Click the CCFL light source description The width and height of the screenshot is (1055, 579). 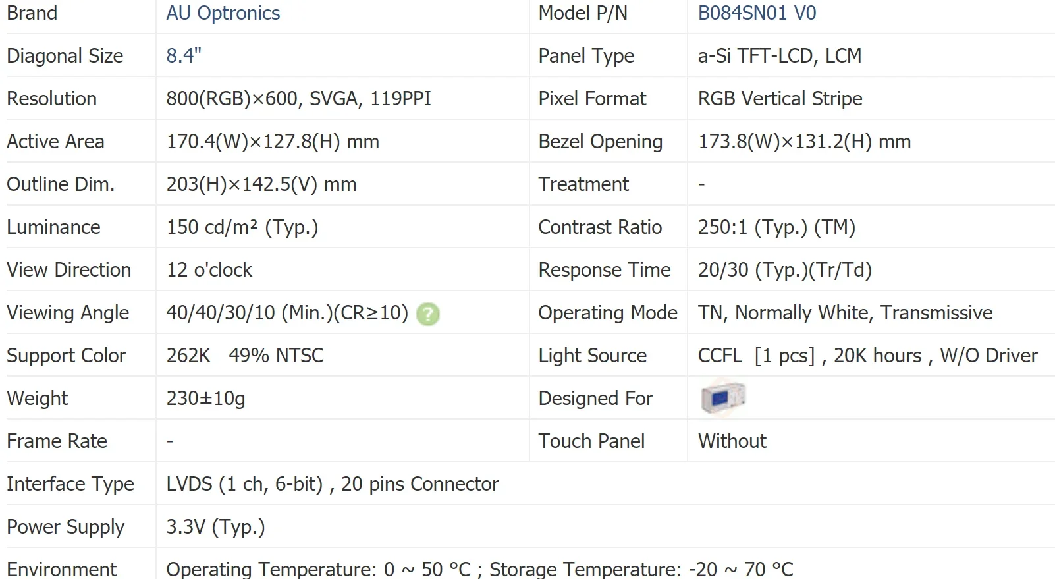(x=867, y=356)
